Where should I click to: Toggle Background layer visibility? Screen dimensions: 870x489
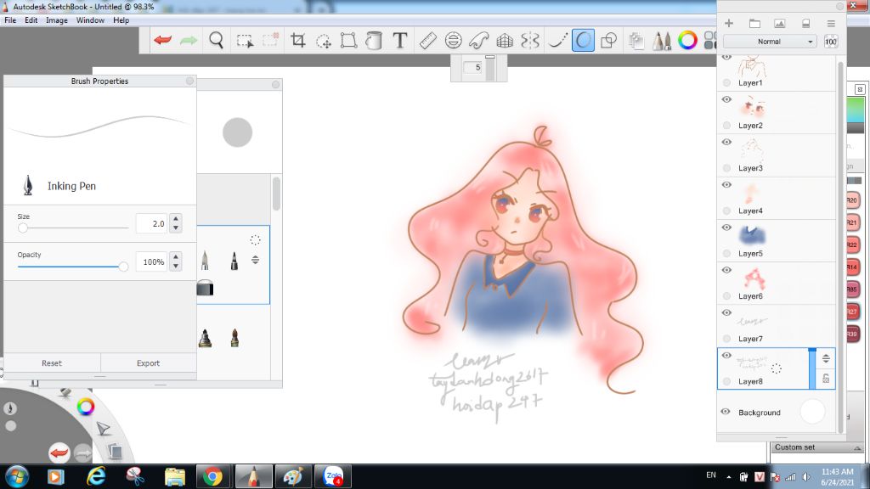point(726,412)
